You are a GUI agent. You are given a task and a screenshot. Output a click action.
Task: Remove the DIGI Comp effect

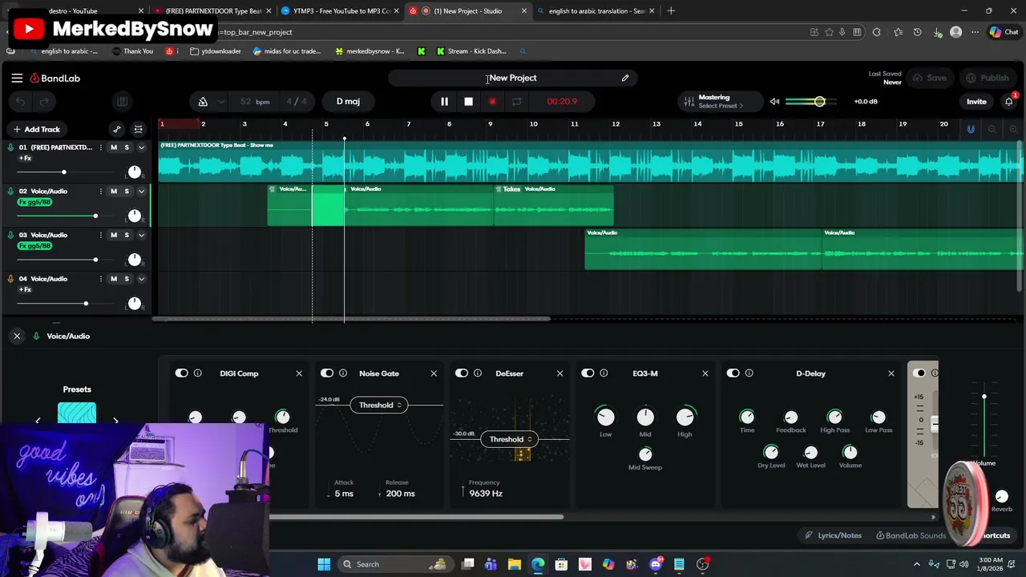click(x=299, y=373)
